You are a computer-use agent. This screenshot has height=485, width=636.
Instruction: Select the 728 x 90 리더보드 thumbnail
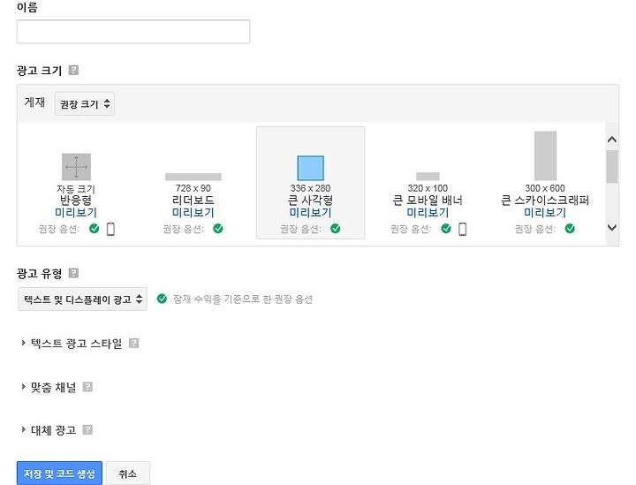pyautogui.click(x=193, y=177)
